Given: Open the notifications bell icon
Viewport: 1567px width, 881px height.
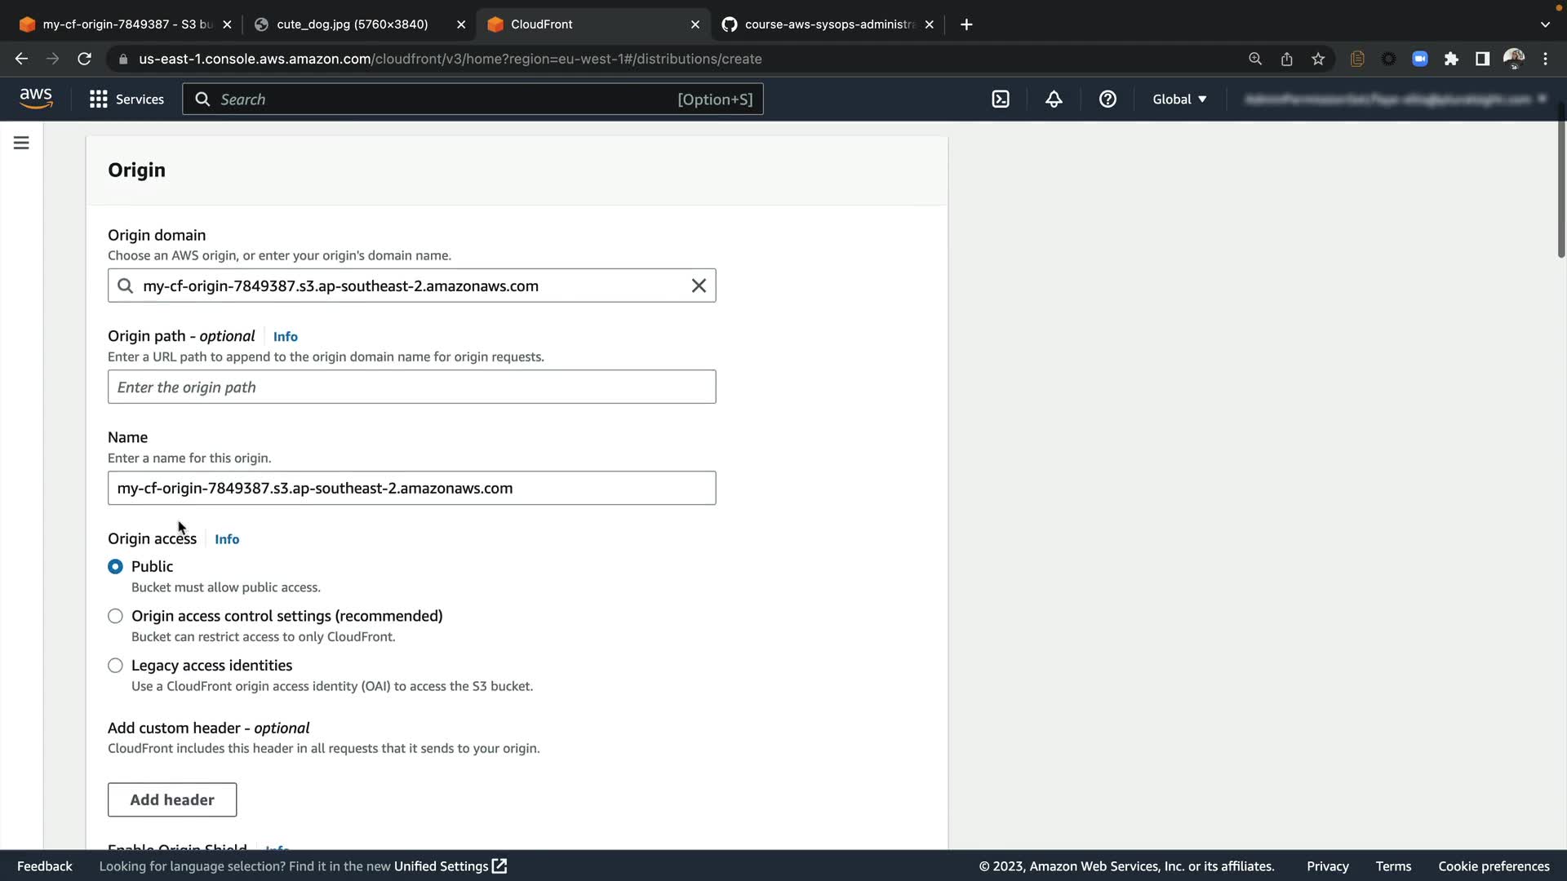Looking at the screenshot, I should coord(1054,100).
